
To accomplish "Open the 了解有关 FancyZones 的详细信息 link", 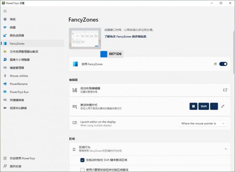I will (125, 37).
